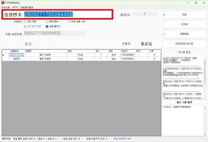The width and height of the screenshot is (208, 142).
Task: Click the 이지어드민 로그인 button
Action: click(184, 44)
